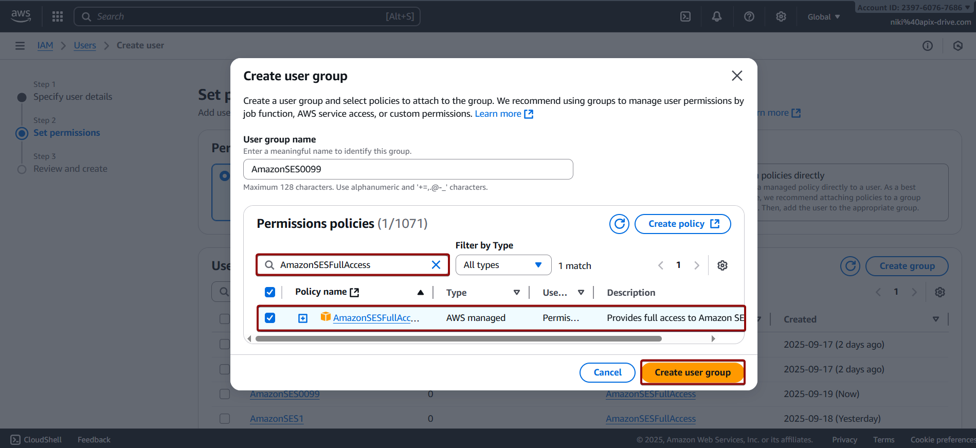
Task: Open the notifications bell
Action: [x=717, y=16]
